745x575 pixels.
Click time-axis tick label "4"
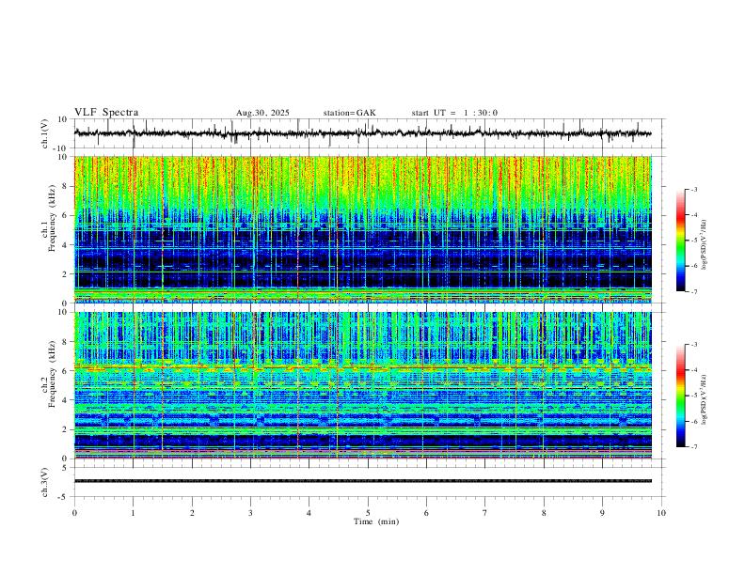coord(309,513)
